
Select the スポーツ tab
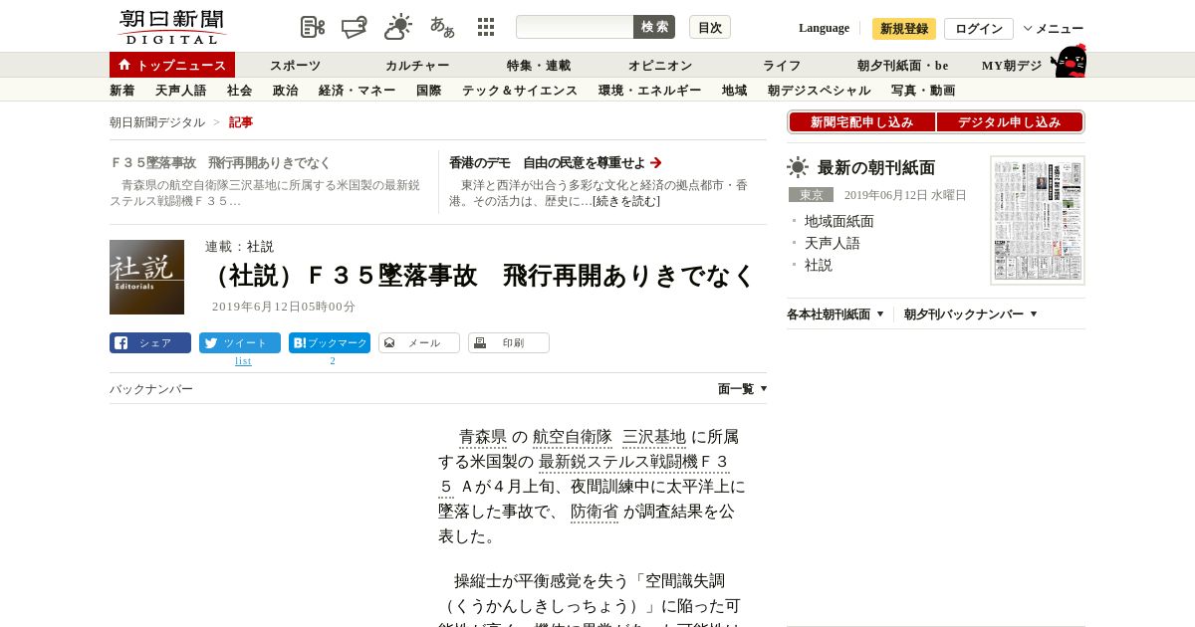tap(295, 66)
